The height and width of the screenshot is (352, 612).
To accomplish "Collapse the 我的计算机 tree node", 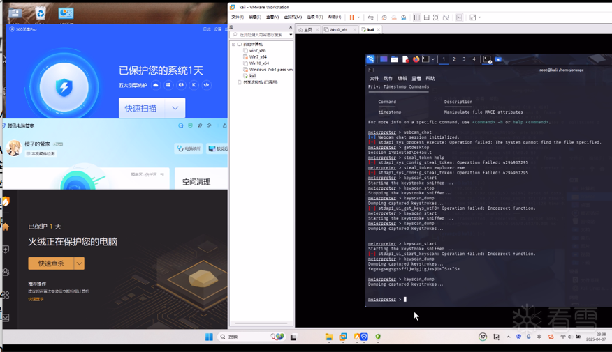I will (234, 45).
